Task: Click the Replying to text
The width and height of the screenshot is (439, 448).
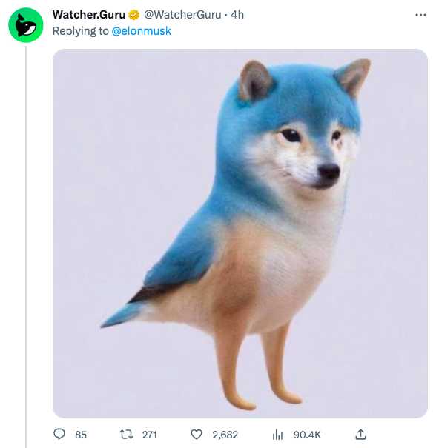Action: (x=80, y=31)
